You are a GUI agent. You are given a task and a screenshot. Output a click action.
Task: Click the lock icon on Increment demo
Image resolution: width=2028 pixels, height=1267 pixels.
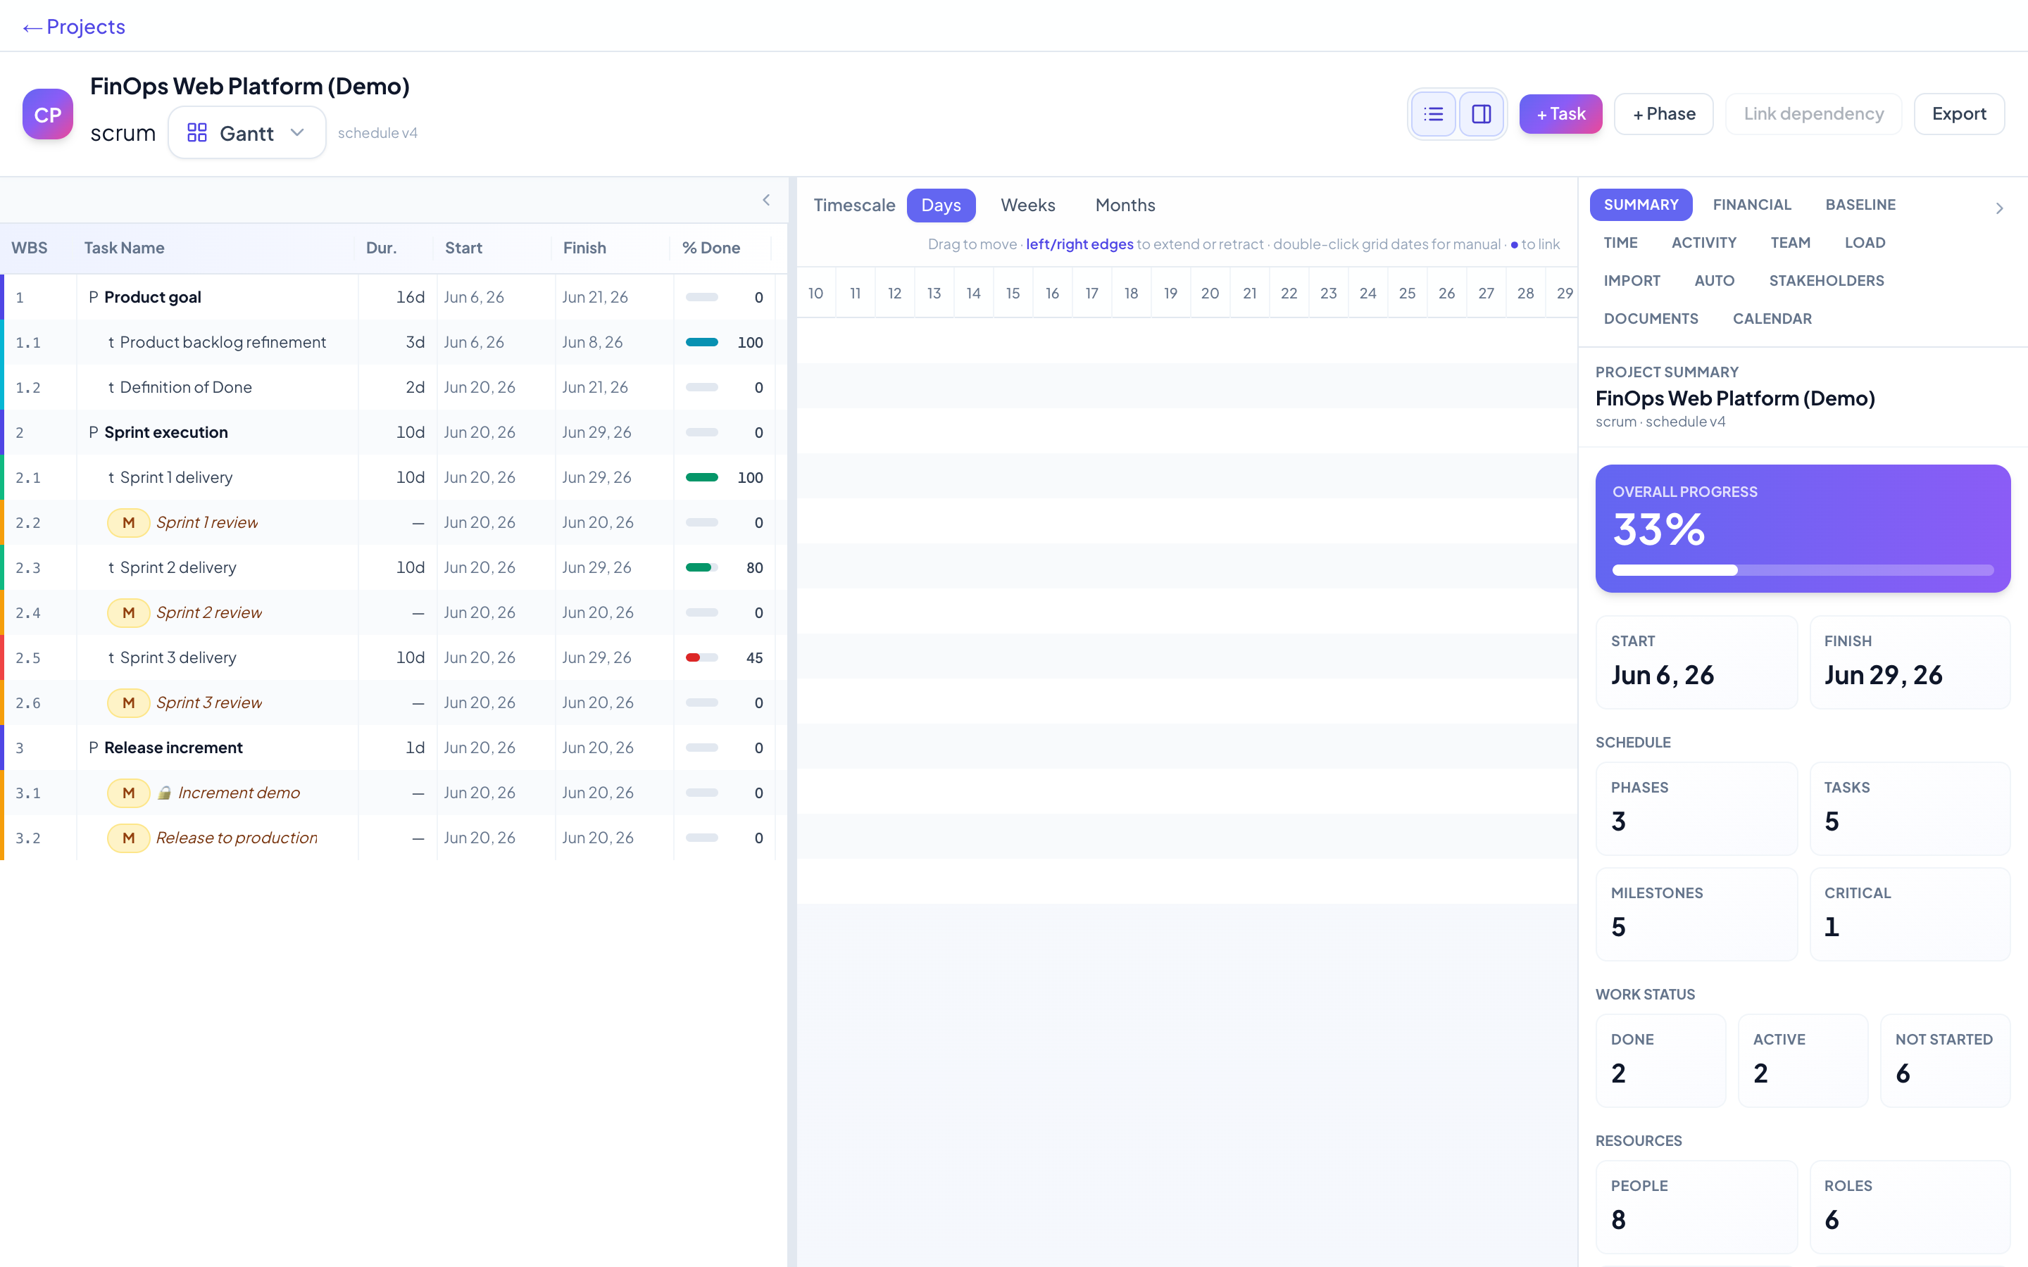(x=165, y=793)
